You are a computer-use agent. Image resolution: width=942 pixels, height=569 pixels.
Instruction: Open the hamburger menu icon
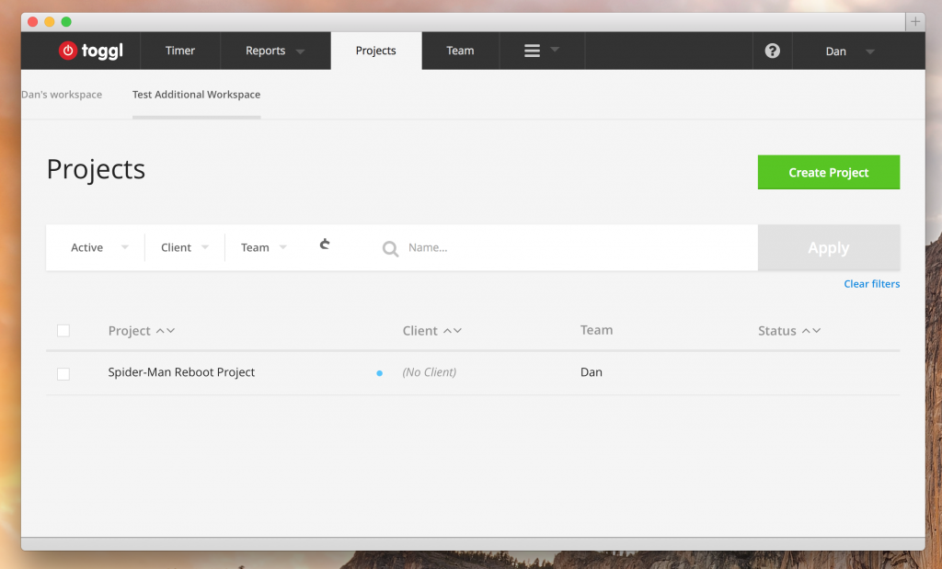pos(532,51)
